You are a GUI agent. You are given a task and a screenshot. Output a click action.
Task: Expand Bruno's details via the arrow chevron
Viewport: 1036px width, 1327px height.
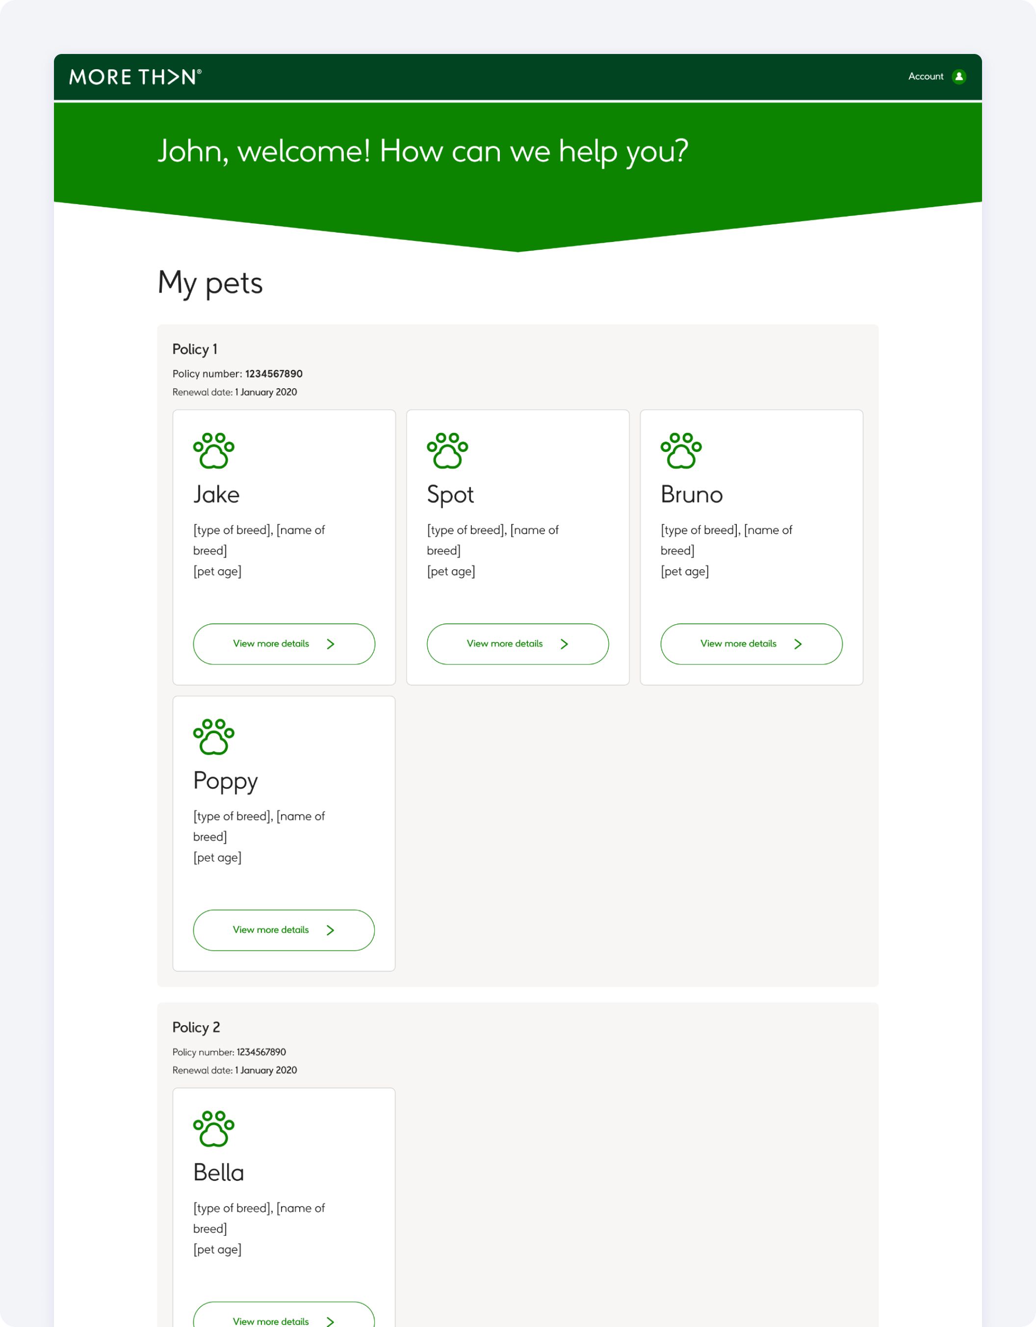pyautogui.click(x=798, y=644)
